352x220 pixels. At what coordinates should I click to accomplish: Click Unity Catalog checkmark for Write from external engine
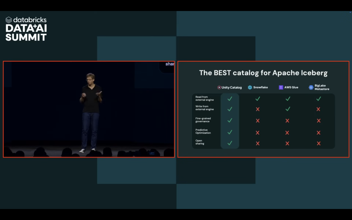pos(230,109)
